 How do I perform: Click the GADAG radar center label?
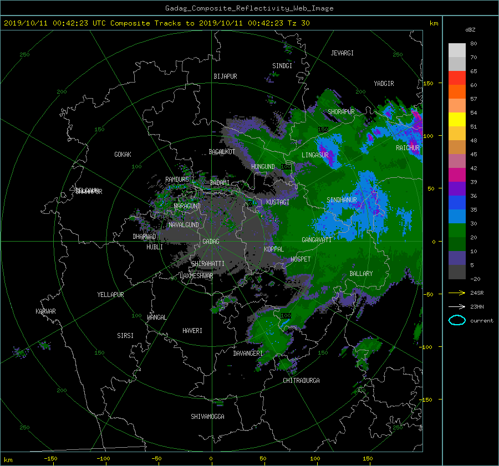pyautogui.click(x=211, y=242)
